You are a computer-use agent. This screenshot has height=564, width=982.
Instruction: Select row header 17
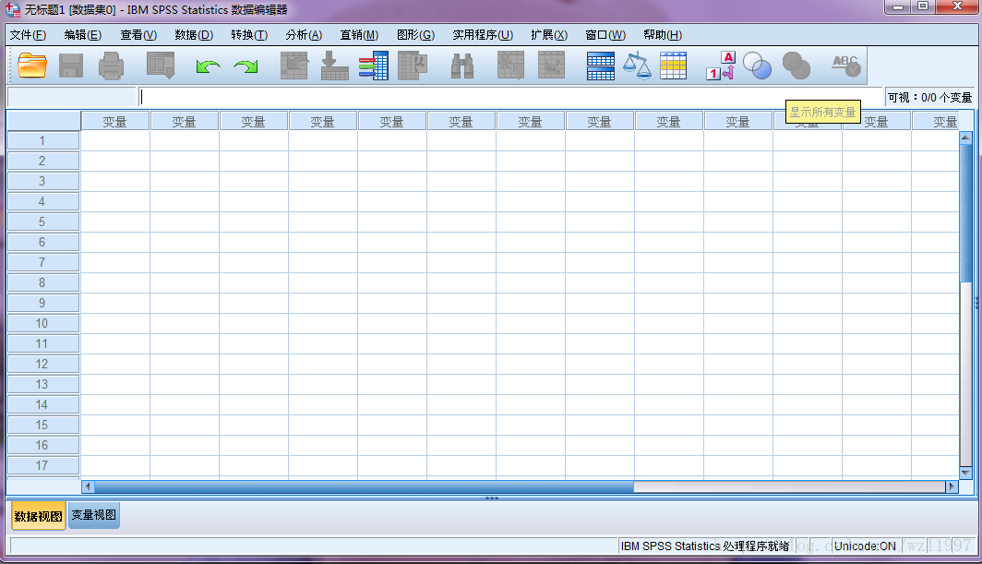[42, 465]
